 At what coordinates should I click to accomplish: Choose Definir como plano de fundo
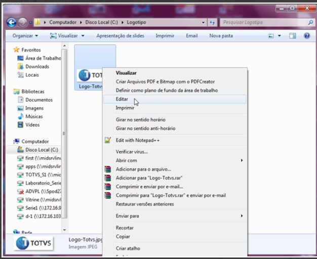click(x=175, y=91)
